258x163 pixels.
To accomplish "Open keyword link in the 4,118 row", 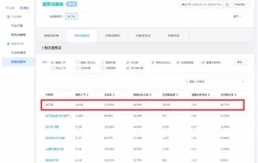I will tap(52, 160).
